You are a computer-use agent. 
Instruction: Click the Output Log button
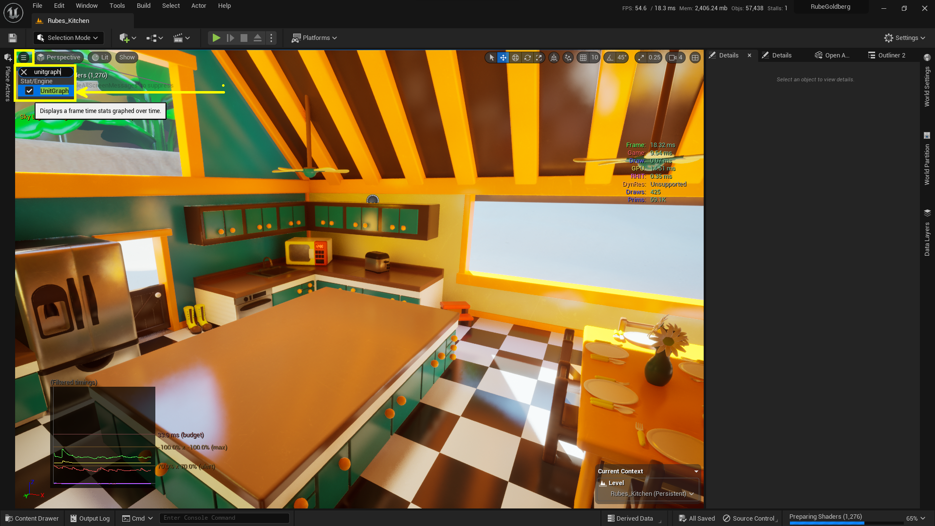click(90, 518)
